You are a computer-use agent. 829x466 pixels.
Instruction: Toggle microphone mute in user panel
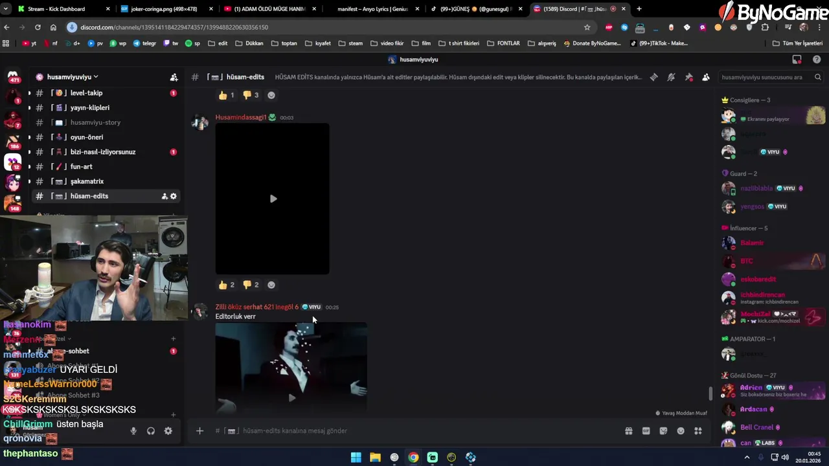(x=133, y=431)
